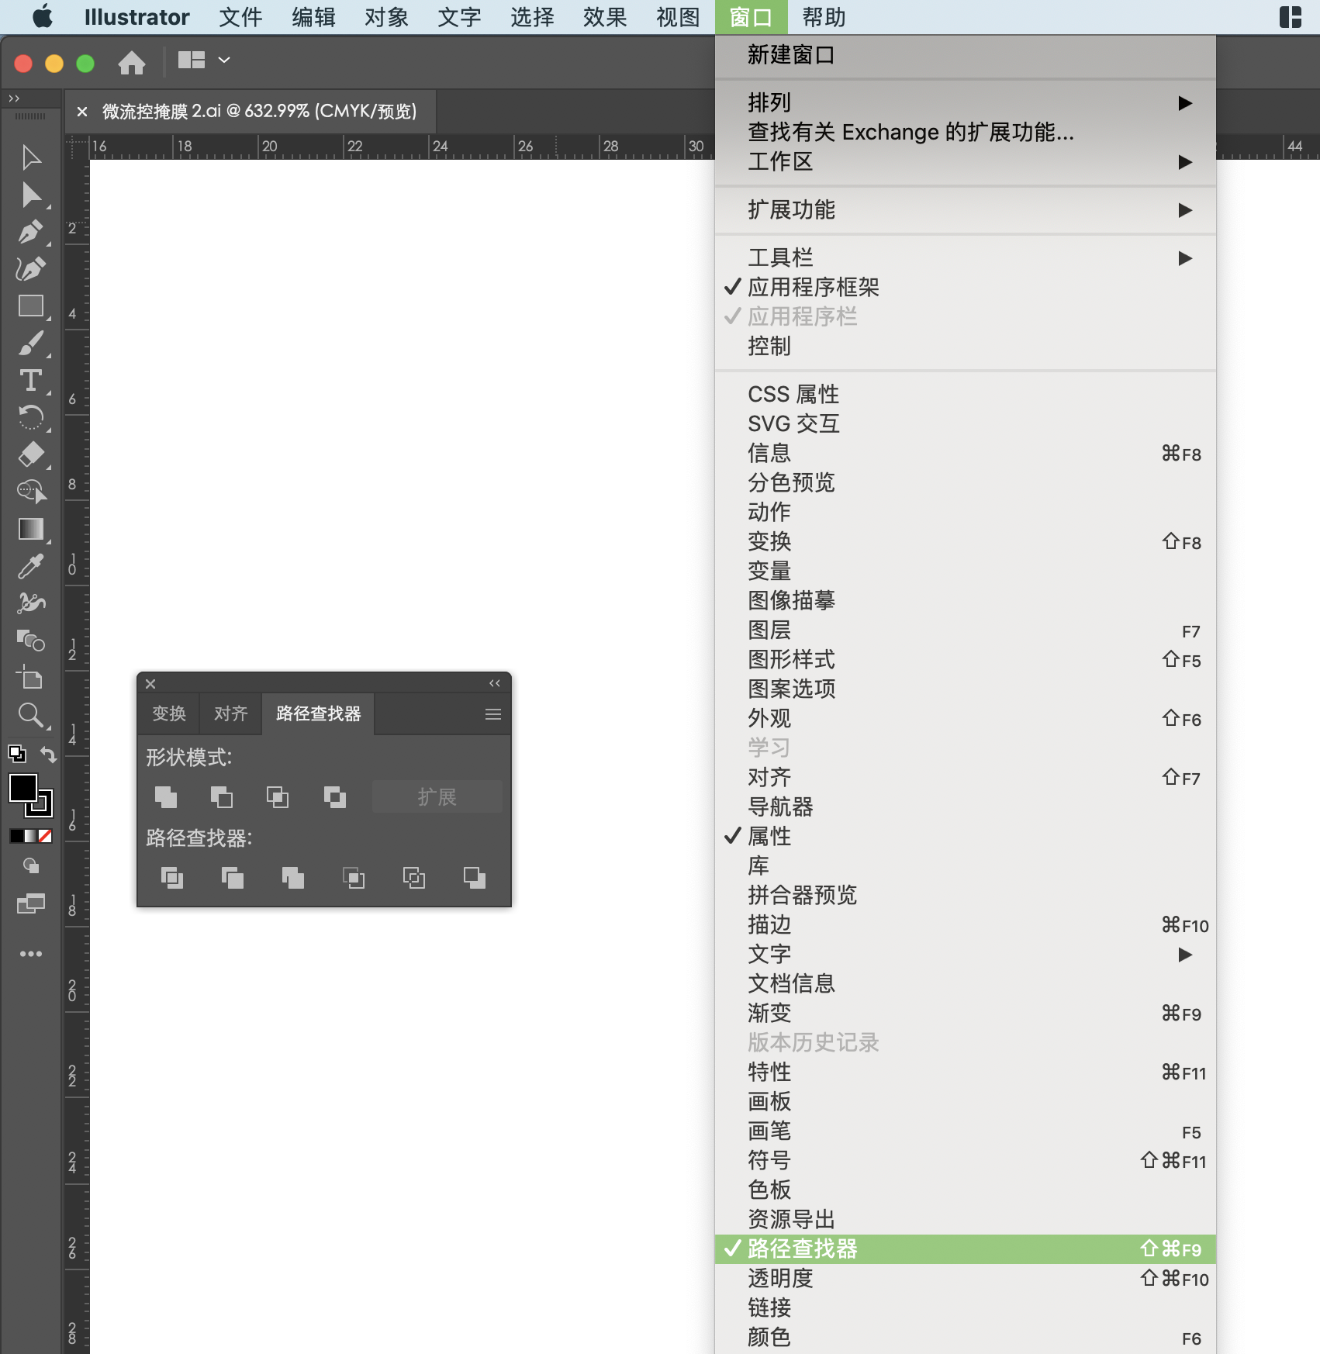Click the Divide icon in 路径查找器
The height and width of the screenshot is (1354, 1320).
pos(172,877)
